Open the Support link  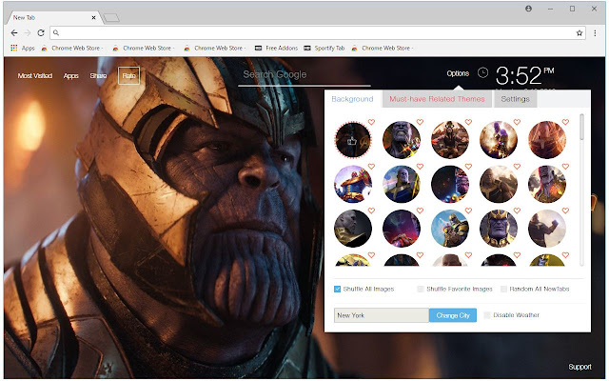point(580,367)
